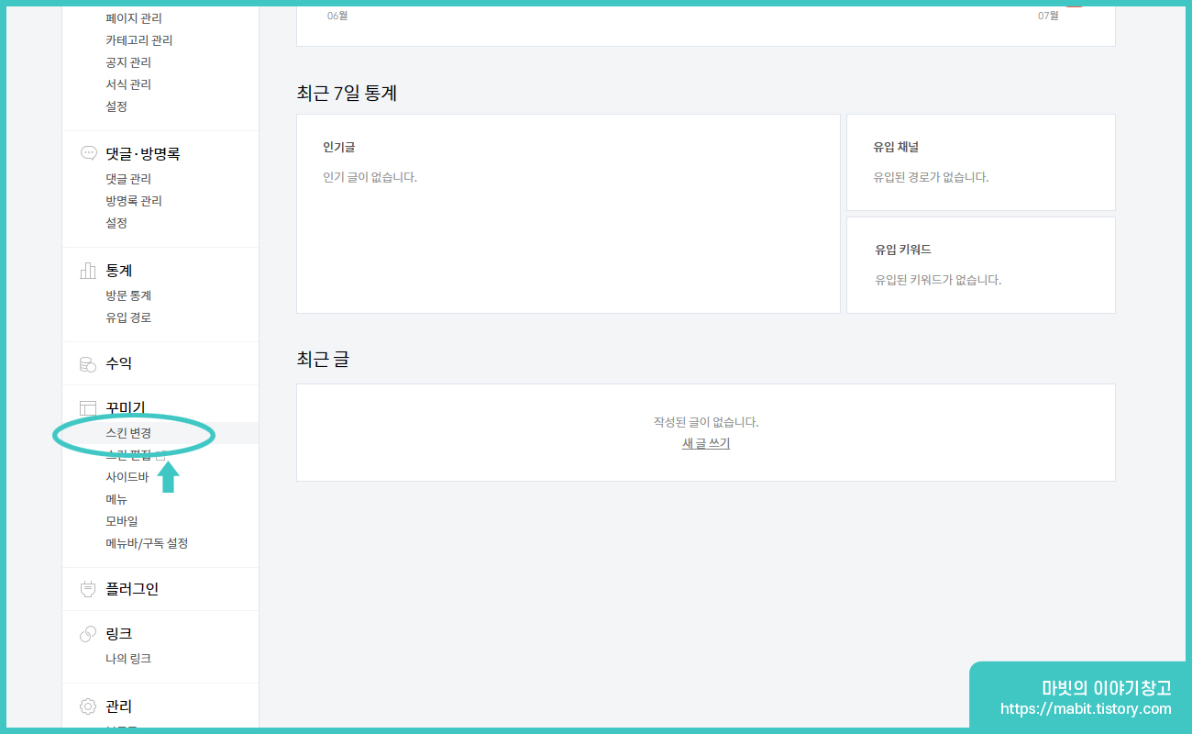Image resolution: width=1192 pixels, height=734 pixels.
Task: Open 사이드바 settings
Action: (127, 477)
